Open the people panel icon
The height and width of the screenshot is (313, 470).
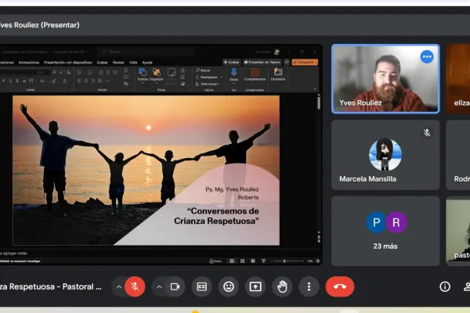[467, 286]
